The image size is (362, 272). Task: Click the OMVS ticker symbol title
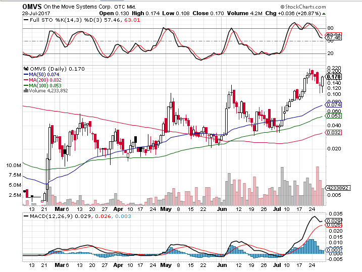click(32, 7)
